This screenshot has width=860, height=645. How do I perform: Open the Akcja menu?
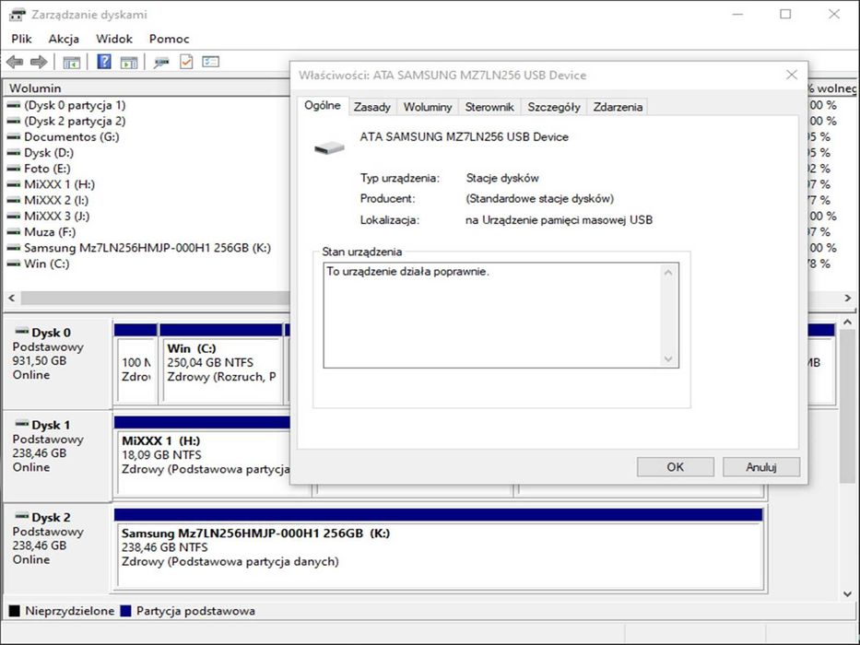pos(64,39)
